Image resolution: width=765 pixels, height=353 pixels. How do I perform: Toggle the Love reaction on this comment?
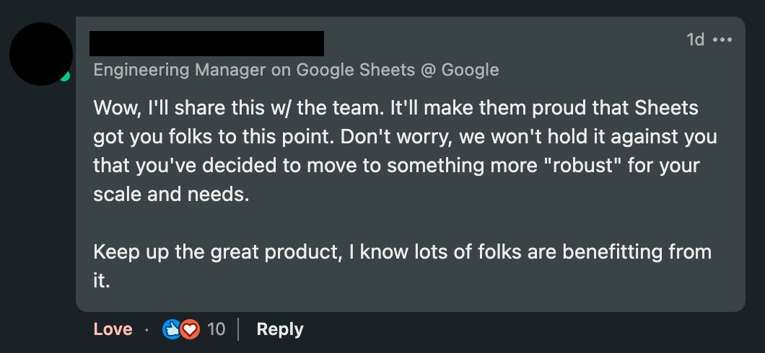pos(113,330)
